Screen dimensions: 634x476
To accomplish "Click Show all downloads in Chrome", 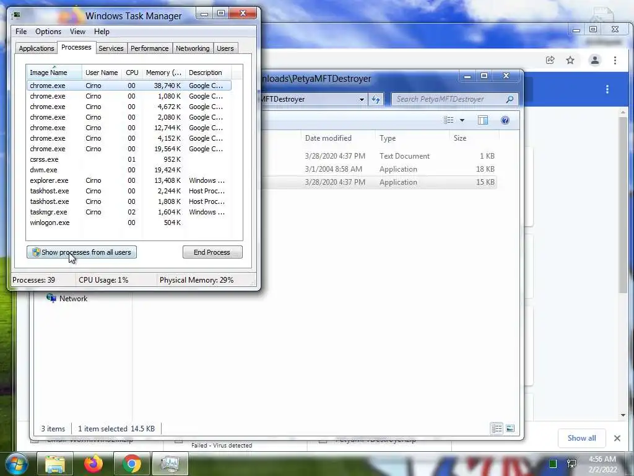I will [x=581, y=438].
